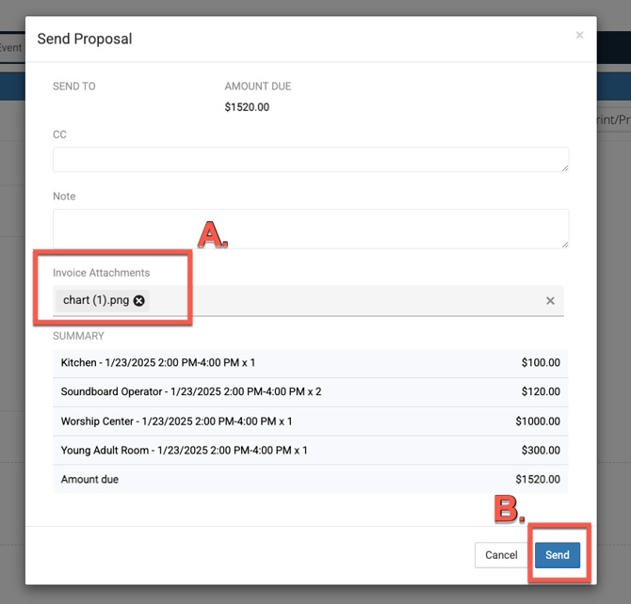Send the proposal with Send button
Image resolution: width=631 pixels, height=604 pixels.
[x=557, y=555]
